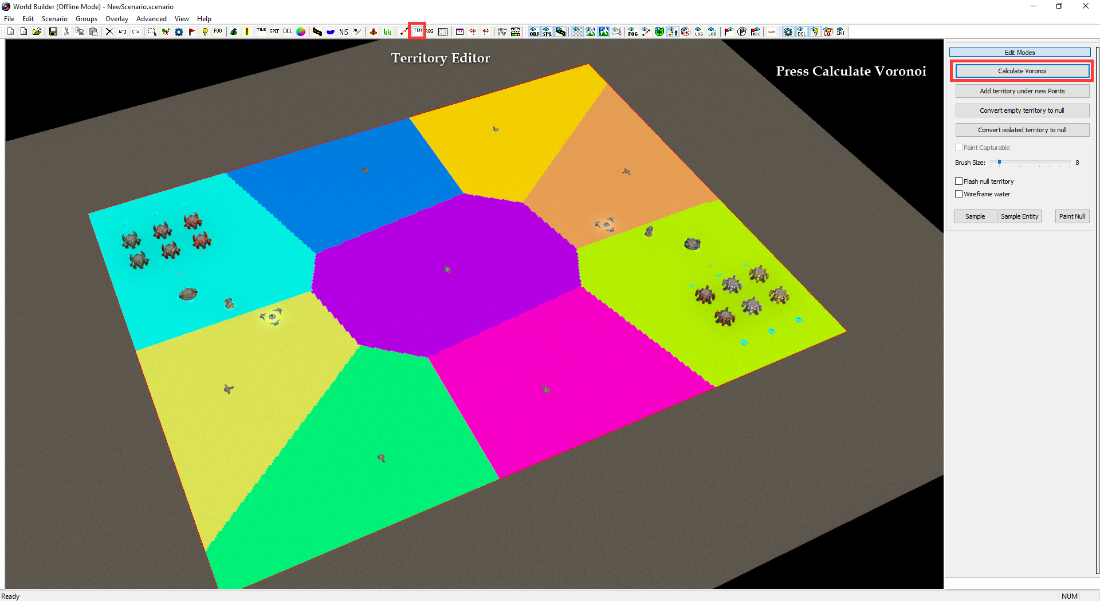
Task: Toggle OBJ visibility eye in toolbar
Action: (534, 32)
